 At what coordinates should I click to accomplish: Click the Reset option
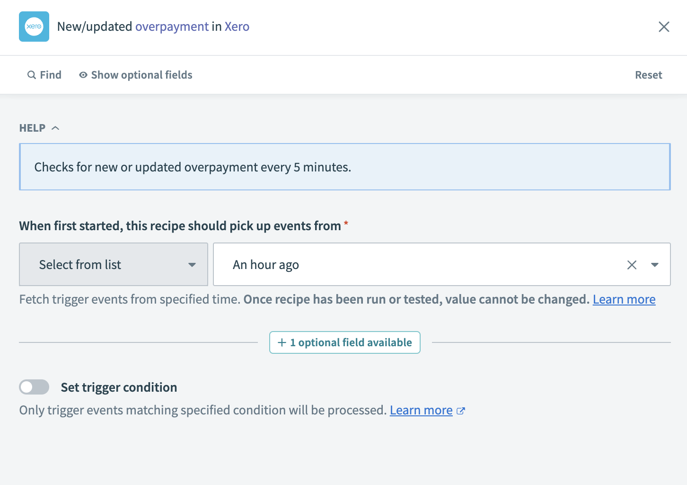648,75
